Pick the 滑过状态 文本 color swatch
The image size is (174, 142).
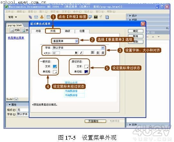point(86,66)
